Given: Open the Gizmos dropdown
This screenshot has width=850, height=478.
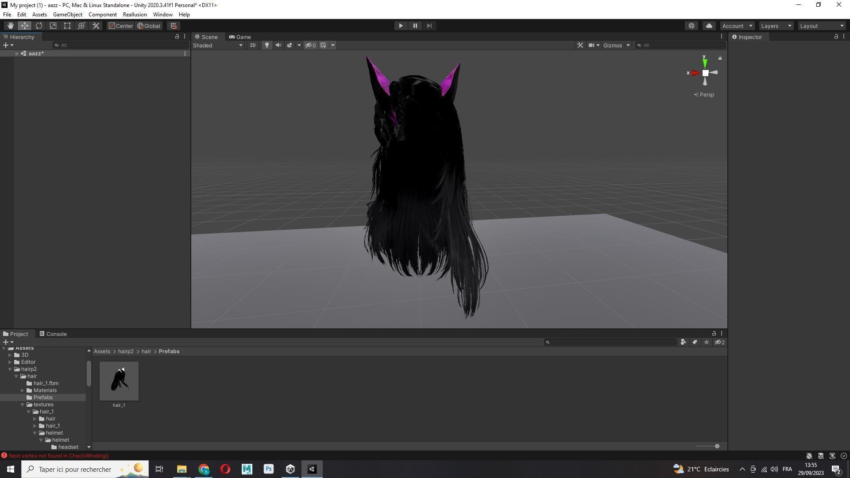Looking at the screenshot, I should coord(616,45).
